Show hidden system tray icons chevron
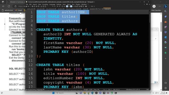Image resolution: width=169 pixels, height=95 pixels. click(x=150, y=93)
